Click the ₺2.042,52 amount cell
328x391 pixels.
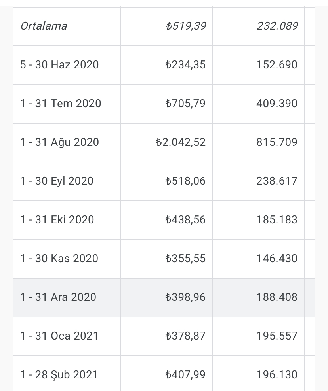pos(167,143)
